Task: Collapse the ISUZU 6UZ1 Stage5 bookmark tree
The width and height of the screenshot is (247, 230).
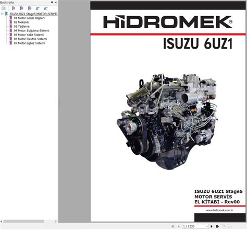Action: pyautogui.click(x=2, y=14)
